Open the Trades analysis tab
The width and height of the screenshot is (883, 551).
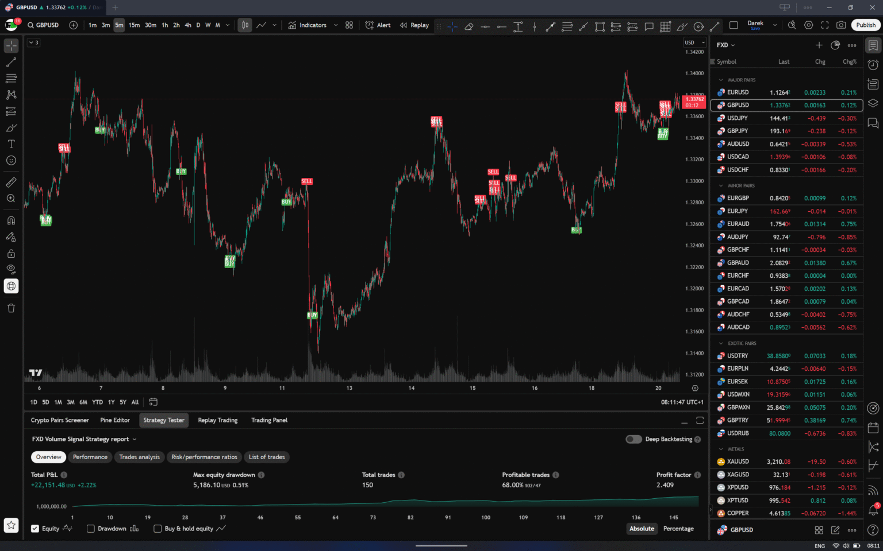139,457
